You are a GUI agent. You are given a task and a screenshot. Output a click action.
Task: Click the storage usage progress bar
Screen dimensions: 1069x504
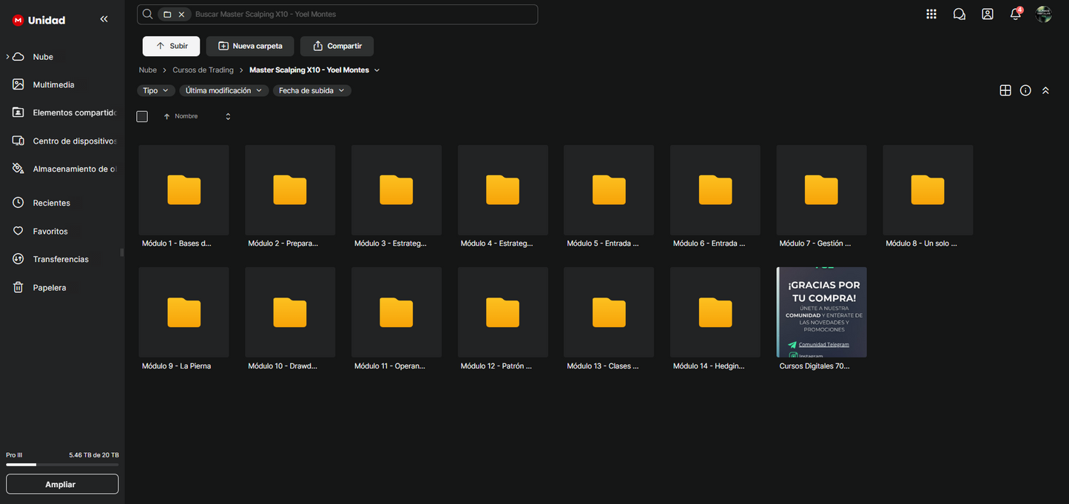[62, 465]
